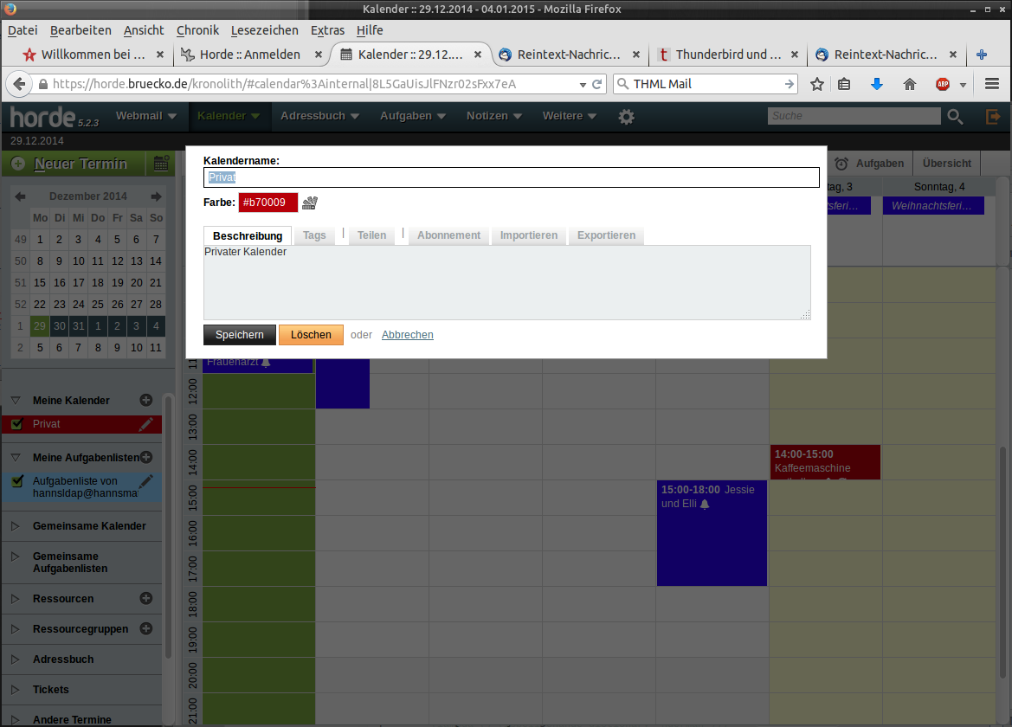Add a calendar with the Meine Kalender plus icon

click(x=145, y=400)
